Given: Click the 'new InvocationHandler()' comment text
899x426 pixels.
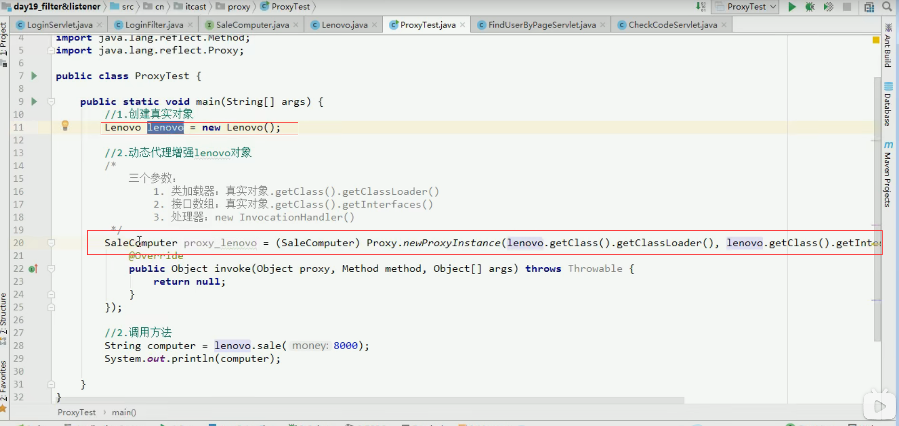Looking at the screenshot, I should click(284, 217).
